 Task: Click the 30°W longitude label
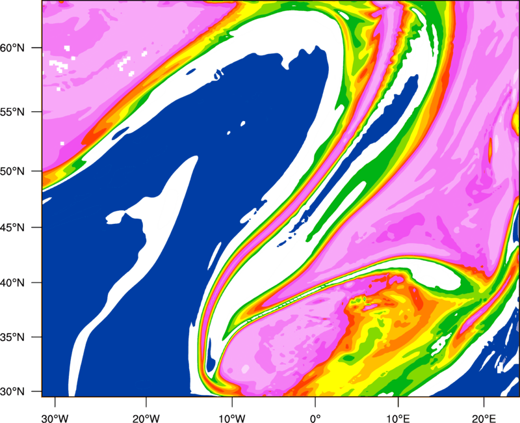point(55,418)
